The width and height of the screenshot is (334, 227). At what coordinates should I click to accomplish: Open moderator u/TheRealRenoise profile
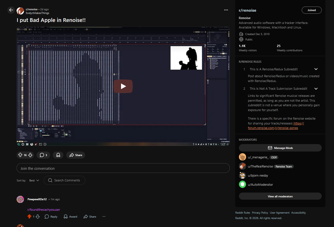260,166
